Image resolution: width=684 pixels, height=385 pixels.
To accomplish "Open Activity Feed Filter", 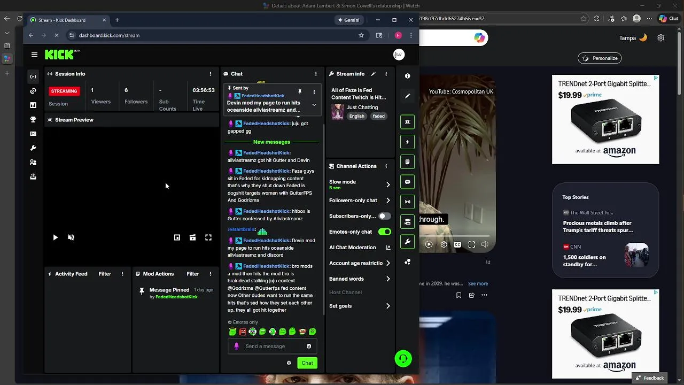I will click(105, 274).
